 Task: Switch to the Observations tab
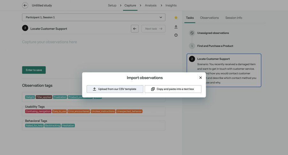[x=209, y=18]
